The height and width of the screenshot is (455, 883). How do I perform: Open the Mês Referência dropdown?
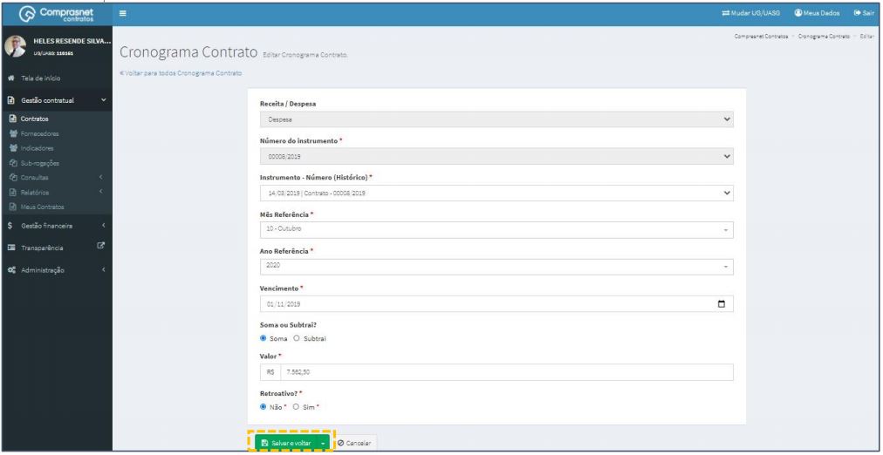496,229
